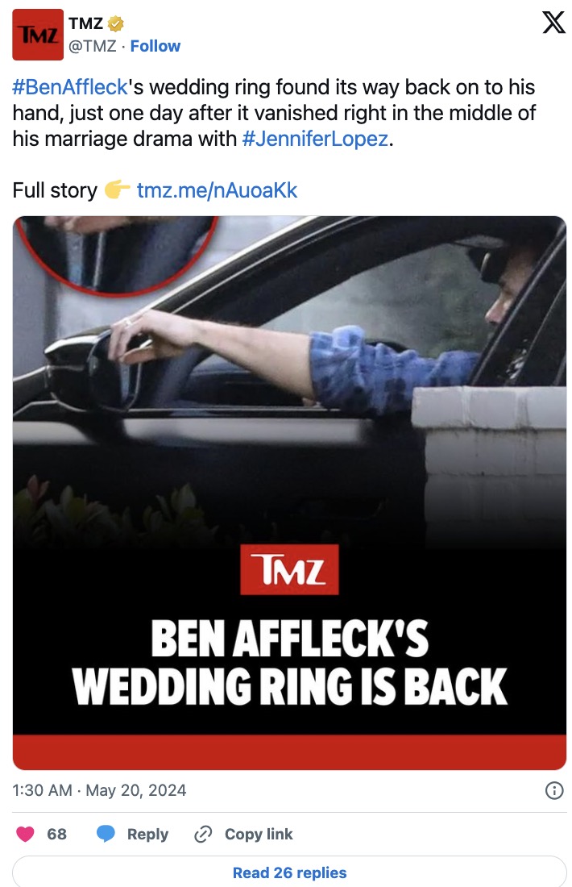Open the TMZ profile avatar

38,35
